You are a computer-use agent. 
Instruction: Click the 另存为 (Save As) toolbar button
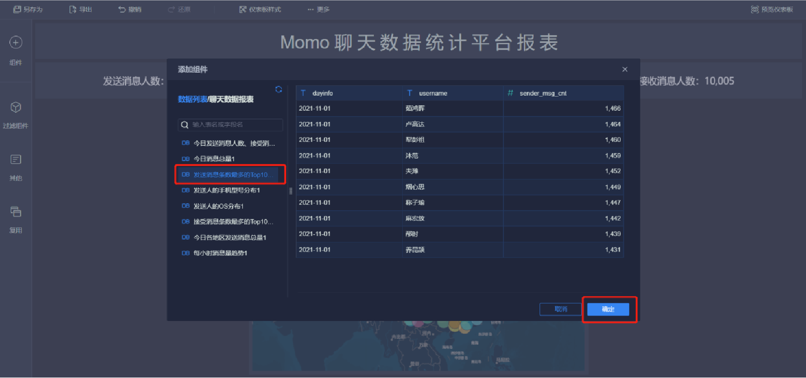[x=28, y=9]
